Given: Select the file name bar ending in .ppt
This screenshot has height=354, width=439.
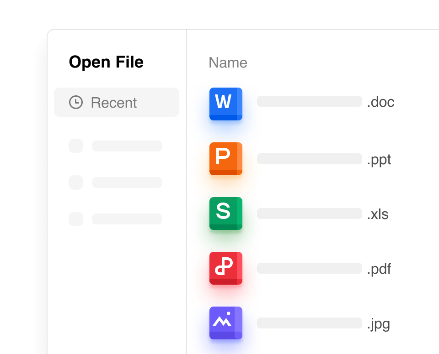Looking at the screenshot, I should tap(309, 159).
